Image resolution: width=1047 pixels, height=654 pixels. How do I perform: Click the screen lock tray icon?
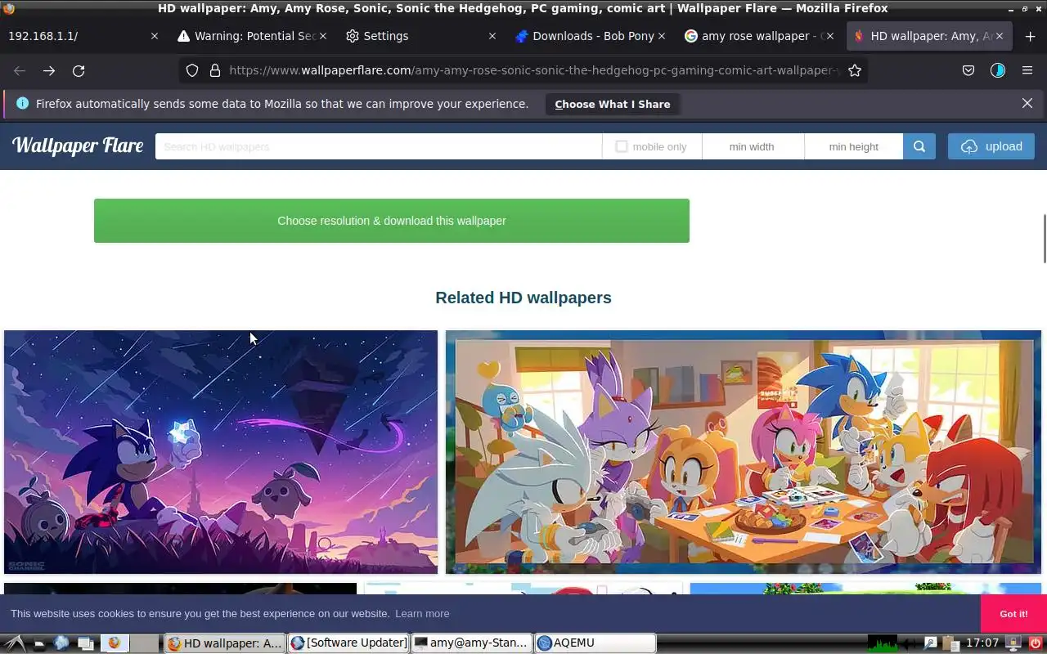point(1014,643)
